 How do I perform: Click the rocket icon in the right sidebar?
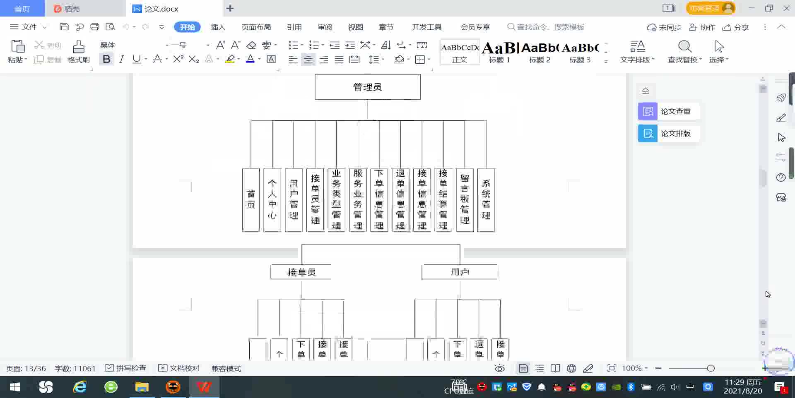click(x=781, y=98)
